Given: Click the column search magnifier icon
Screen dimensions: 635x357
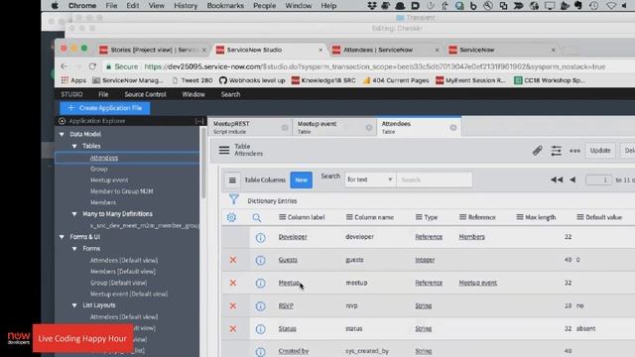Looking at the screenshot, I should (257, 218).
